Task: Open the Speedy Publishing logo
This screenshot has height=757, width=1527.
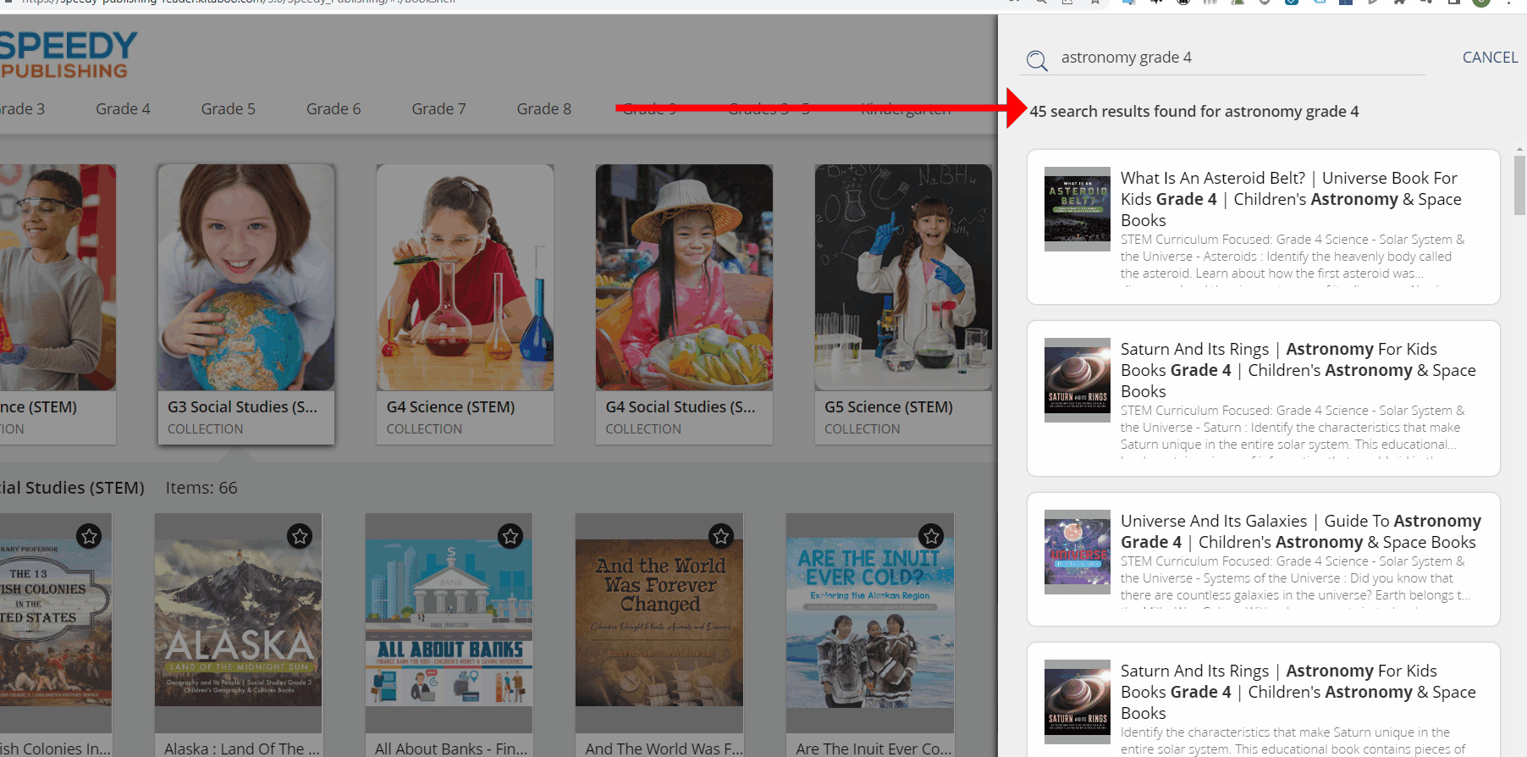Action: click(x=68, y=55)
